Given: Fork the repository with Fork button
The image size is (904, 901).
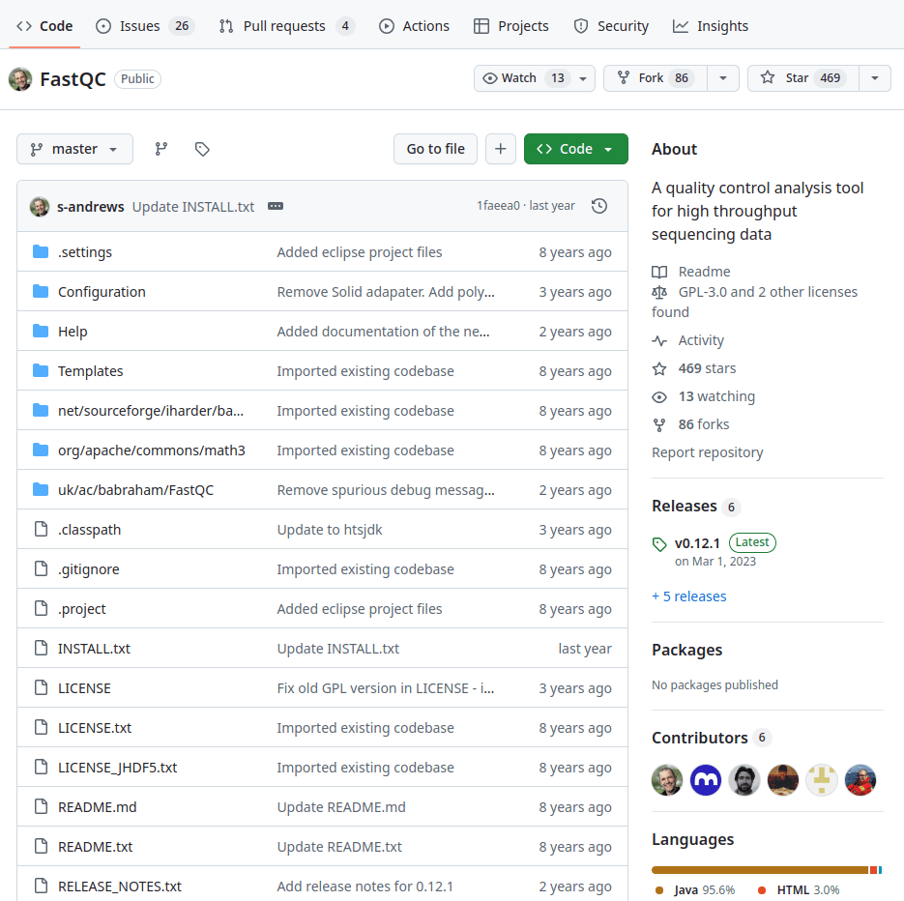Looking at the screenshot, I should (x=656, y=77).
